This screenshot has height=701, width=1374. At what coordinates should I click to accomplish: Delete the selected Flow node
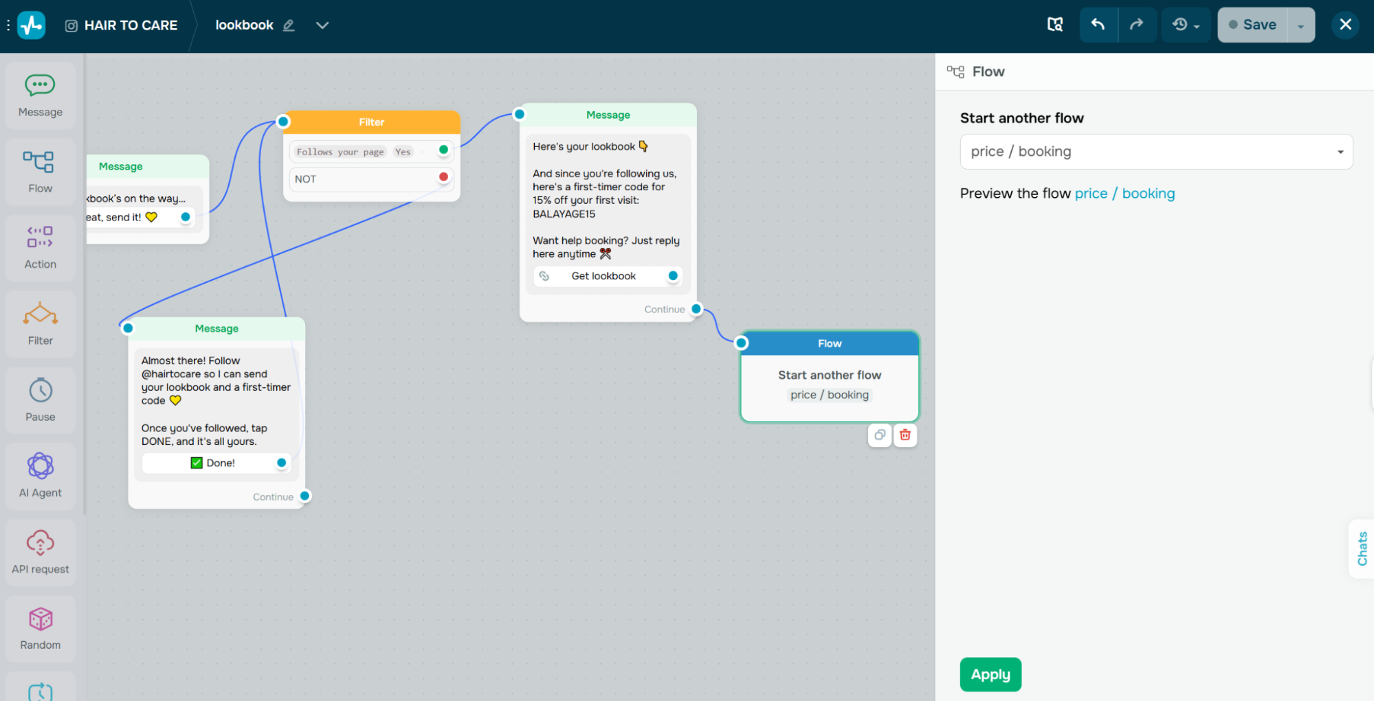[x=905, y=435]
